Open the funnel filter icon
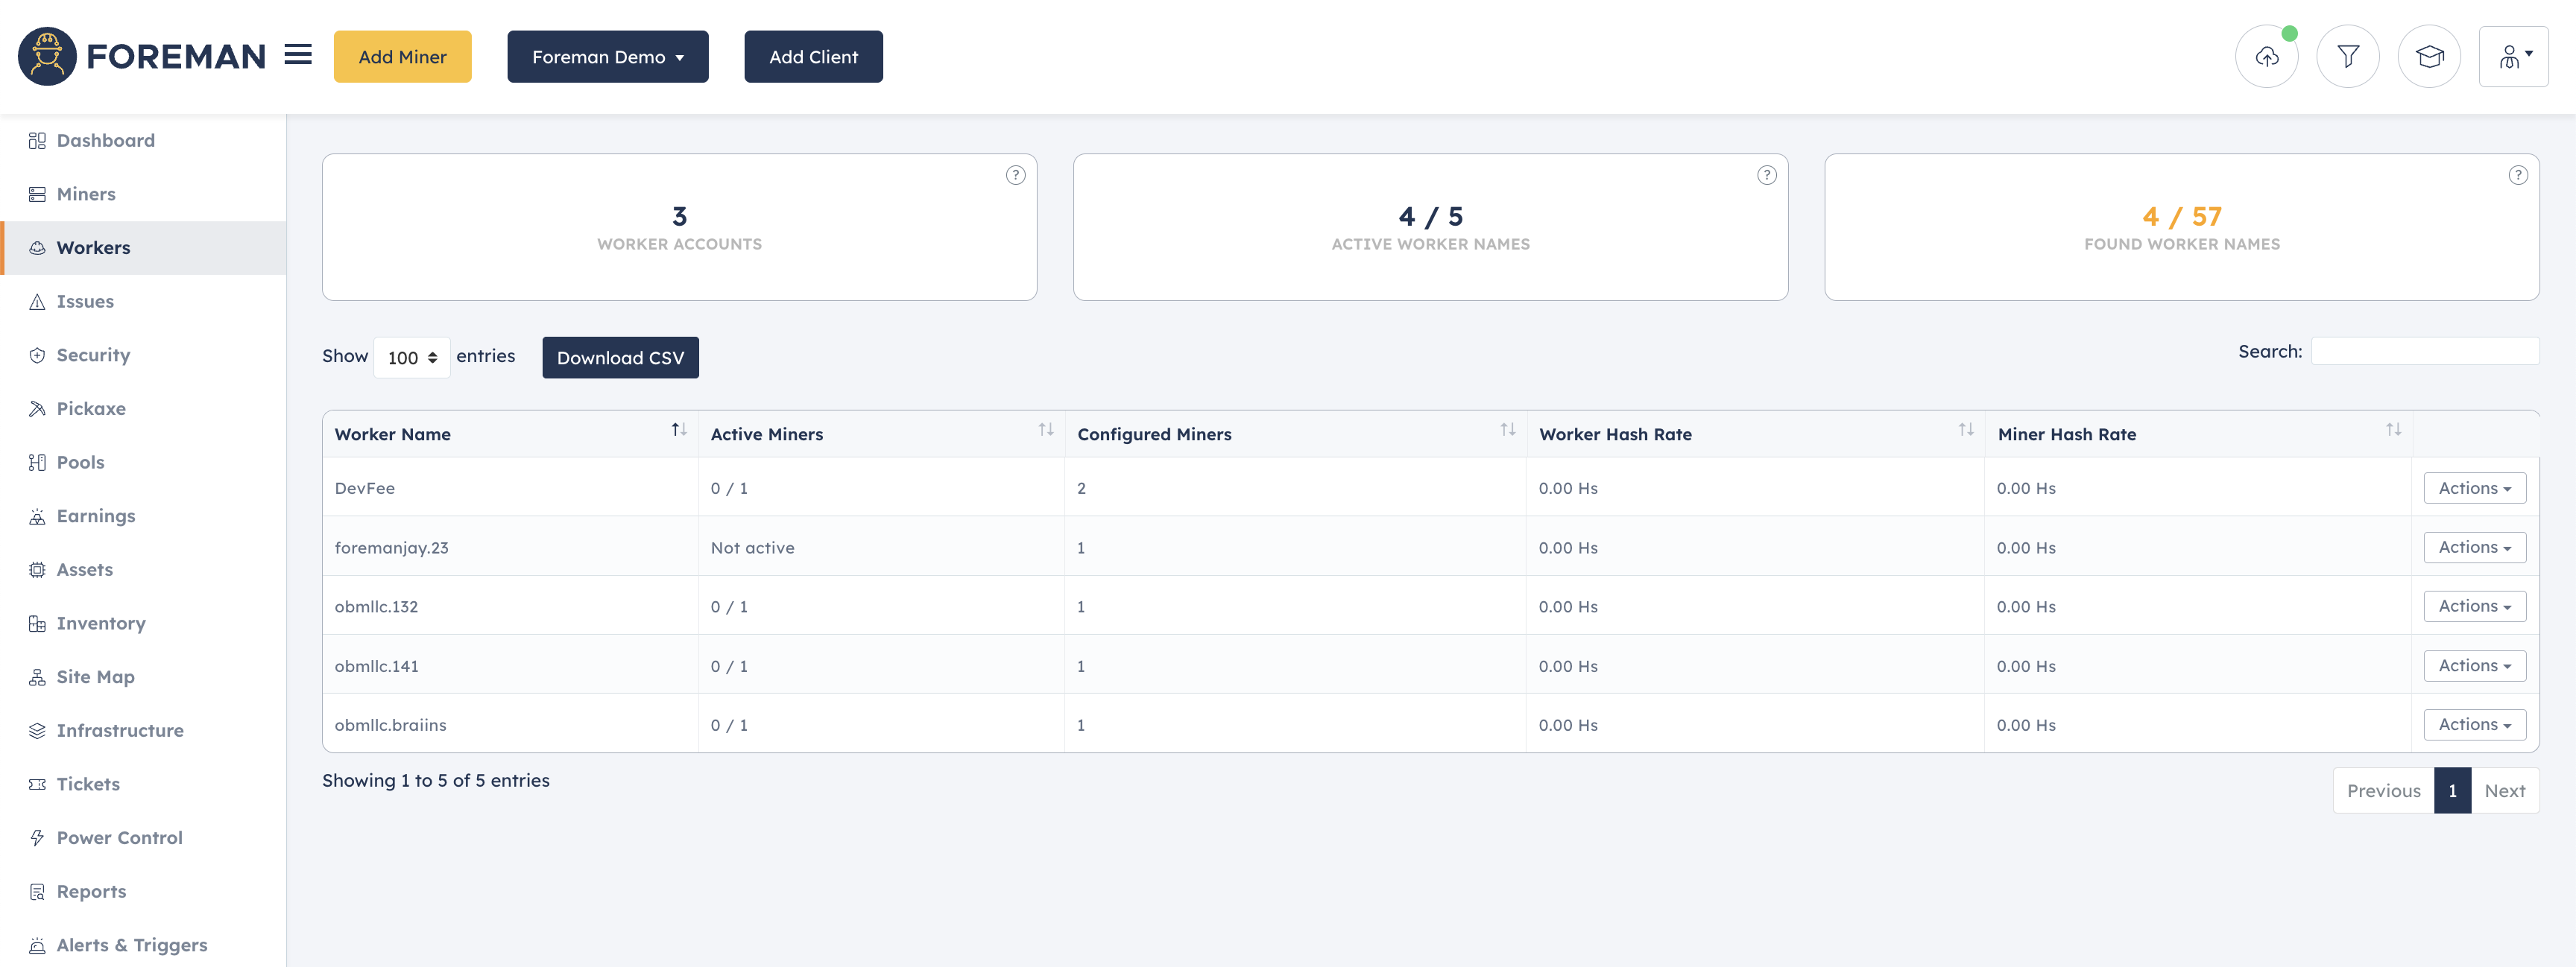The height and width of the screenshot is (967, 2576). [2347, 56]
